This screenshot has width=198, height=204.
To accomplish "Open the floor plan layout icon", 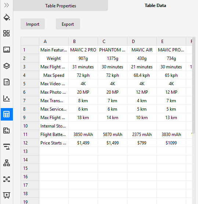I will click(x=7, y=130).
